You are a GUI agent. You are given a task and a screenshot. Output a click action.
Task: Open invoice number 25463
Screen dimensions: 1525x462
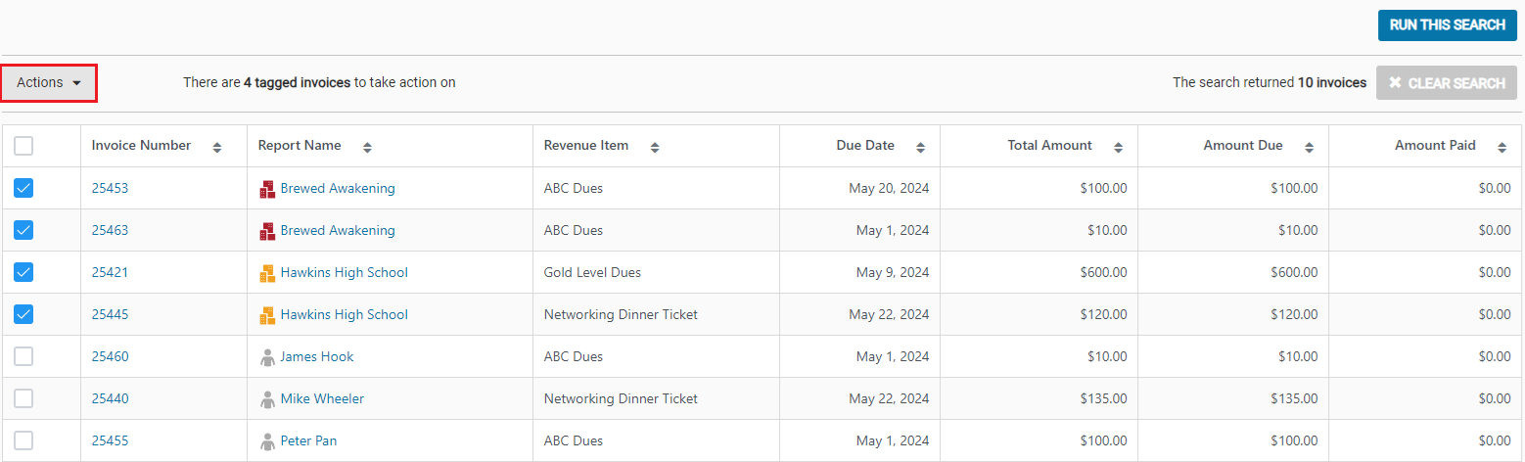110,230
